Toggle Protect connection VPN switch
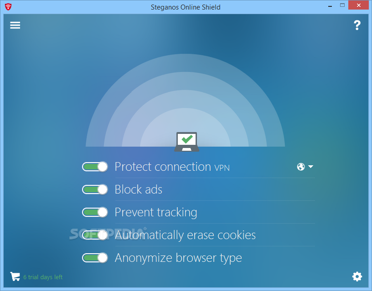372x291 pixels. [x=95, y=167]
